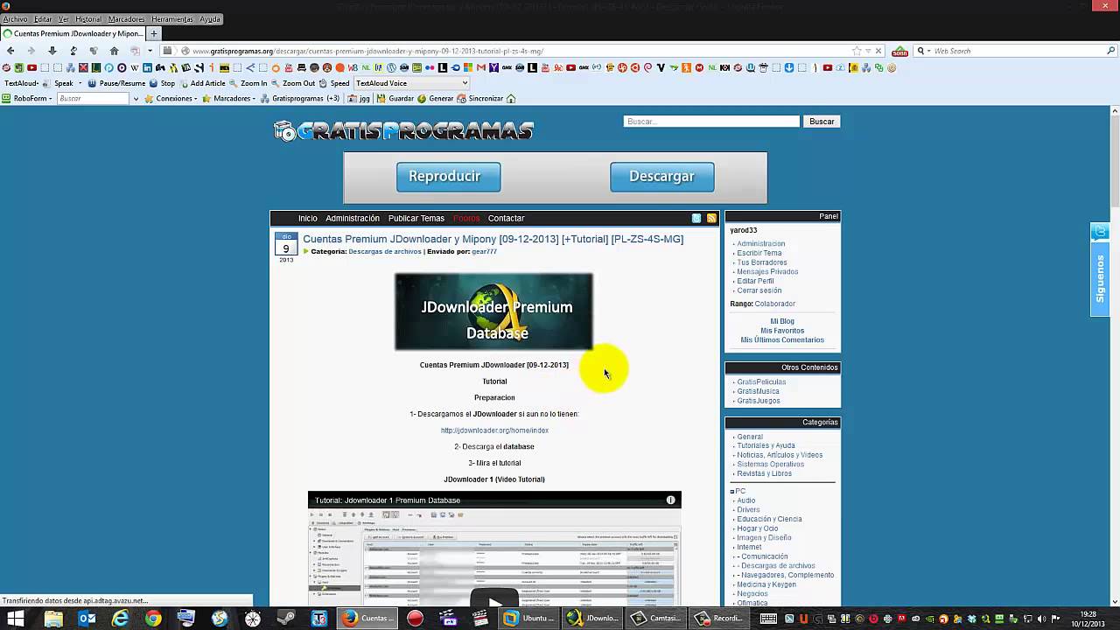Image resolution: width=1120 pixels, height=630 pixels.
Task: Click Speed in TextAloud toolbar
Action: point(334,83)
